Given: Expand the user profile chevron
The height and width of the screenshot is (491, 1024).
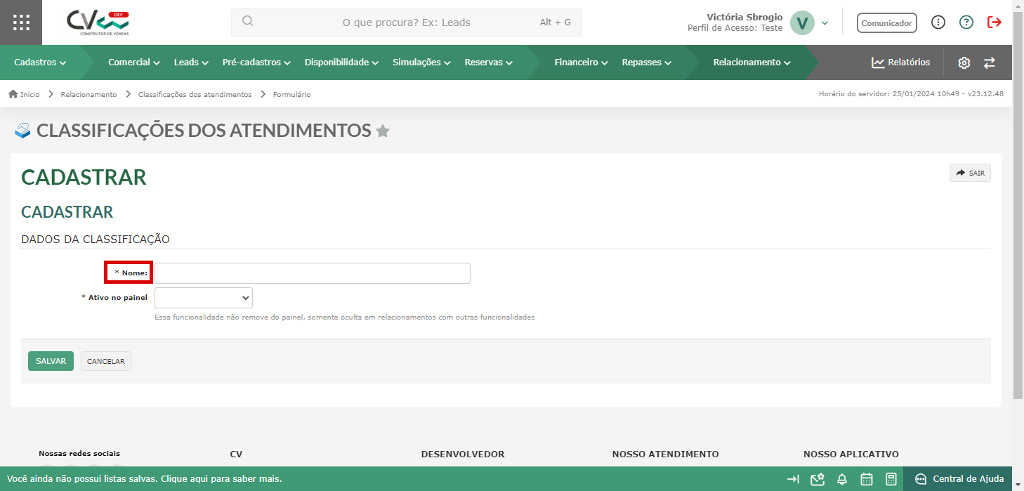Looking at the screenshot, I should click(825, 23).
